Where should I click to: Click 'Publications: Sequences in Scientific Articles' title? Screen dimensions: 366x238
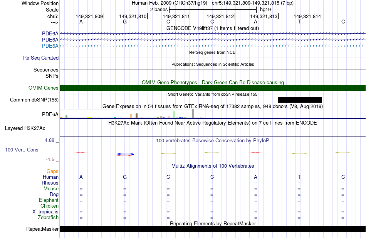pos(213,64)
